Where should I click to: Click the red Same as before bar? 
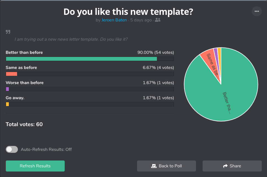tap(12, 74)
